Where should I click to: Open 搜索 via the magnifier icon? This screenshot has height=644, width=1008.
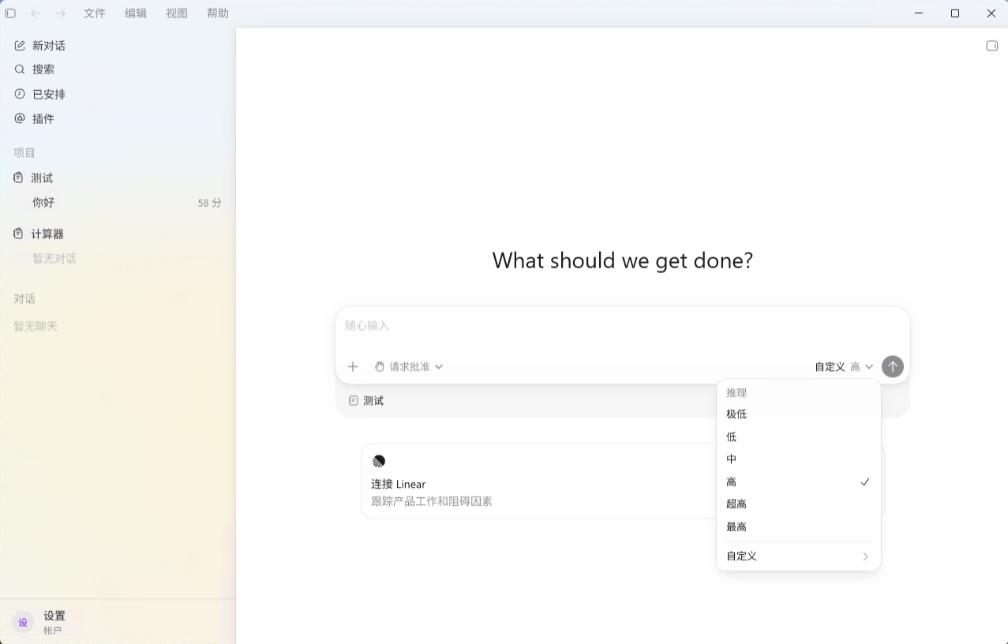click(20, 69)
